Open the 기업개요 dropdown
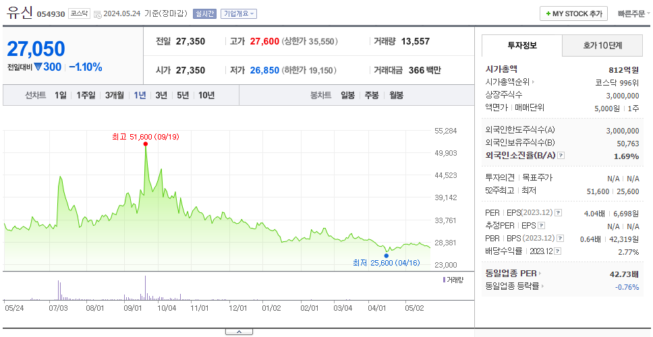The width and height of the screenshot is (653, 337). pyautogui.click(x=239, y=13)
